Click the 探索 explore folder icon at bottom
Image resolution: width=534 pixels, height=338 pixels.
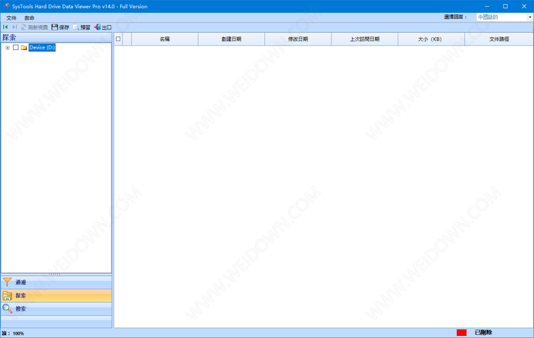click(7, 295)
